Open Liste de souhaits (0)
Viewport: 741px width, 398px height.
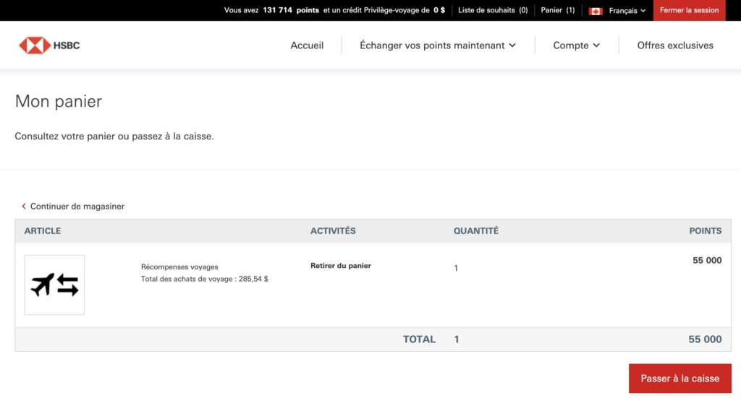(493, 10)
